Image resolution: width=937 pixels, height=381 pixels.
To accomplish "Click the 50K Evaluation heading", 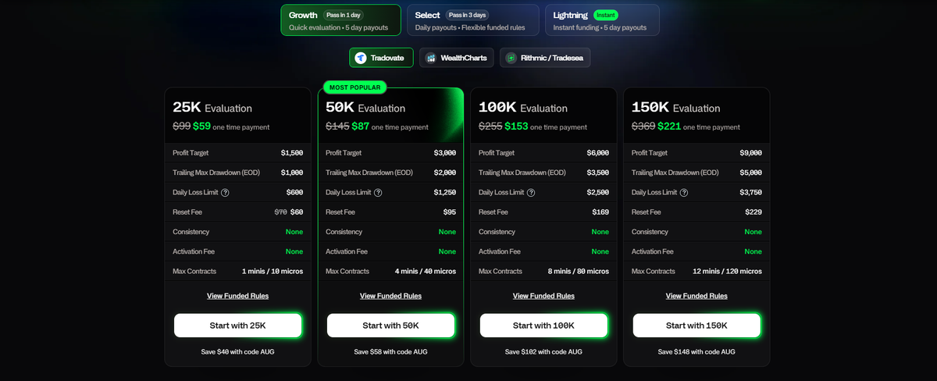I will (x=365, y=108).
